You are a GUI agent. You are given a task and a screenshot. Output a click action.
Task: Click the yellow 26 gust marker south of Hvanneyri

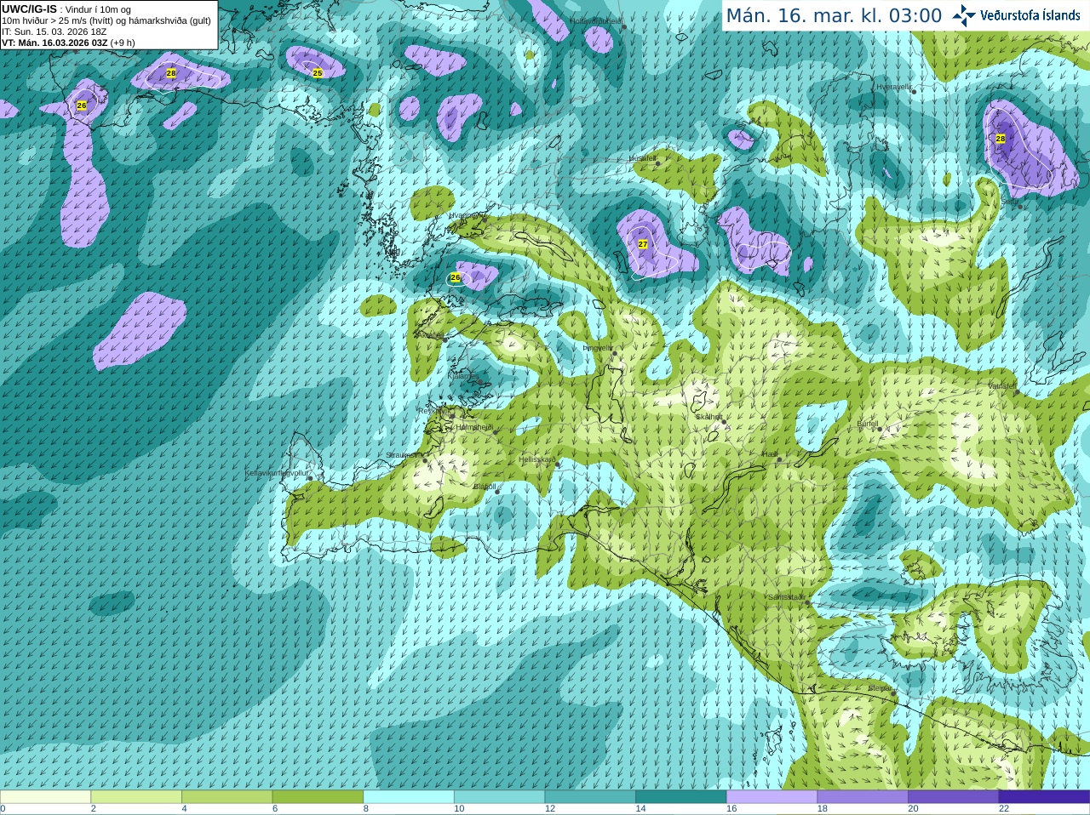pos(456,277)
